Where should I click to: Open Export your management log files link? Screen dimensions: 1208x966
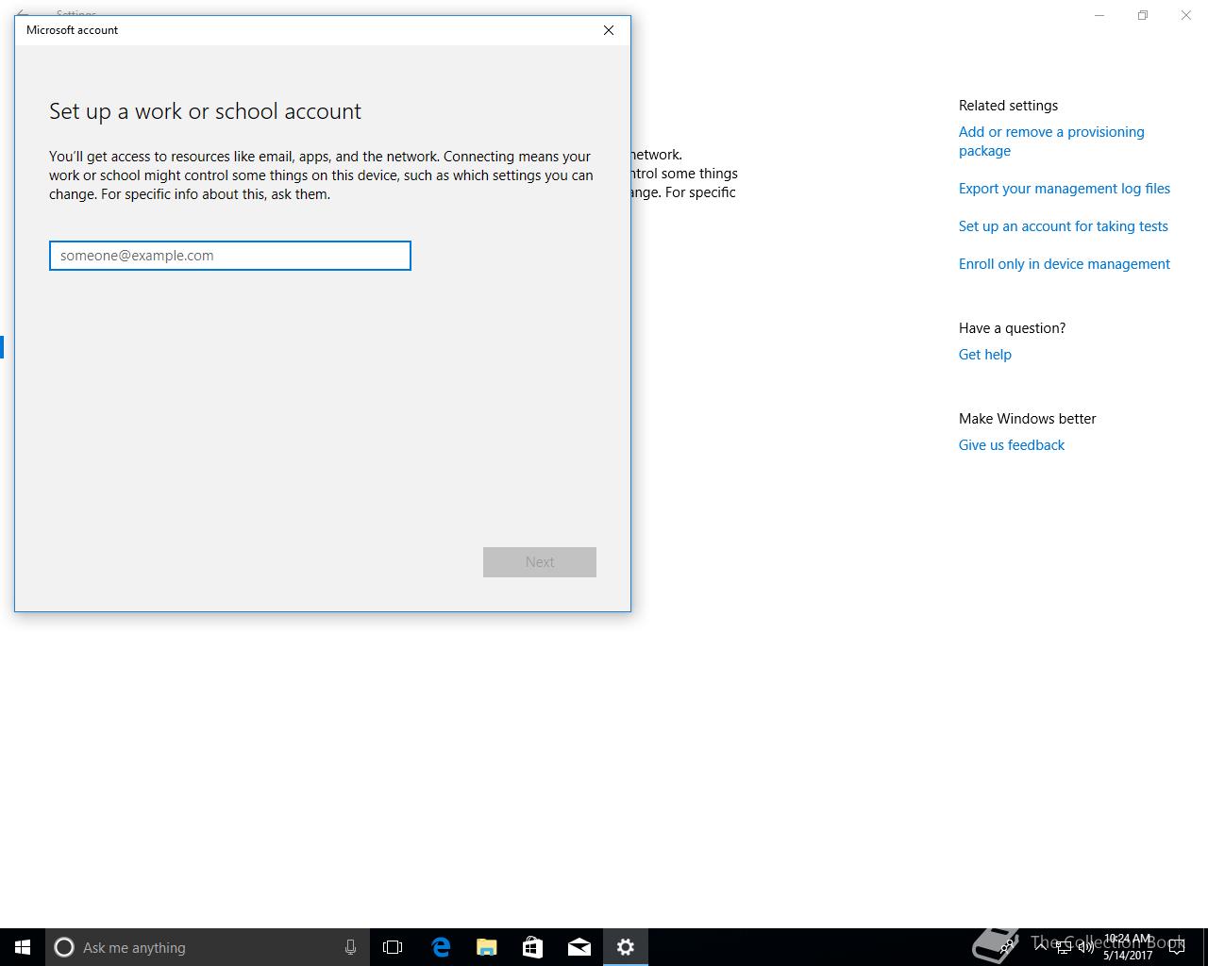[1065, 189]
